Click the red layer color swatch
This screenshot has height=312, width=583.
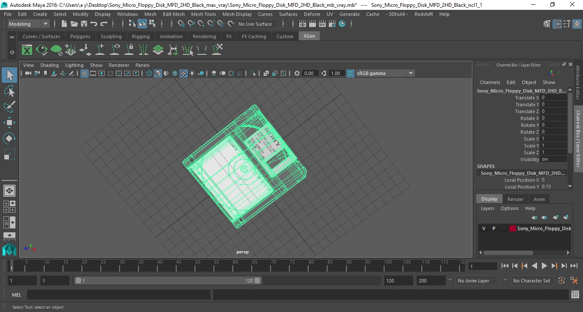click(512, 228)
